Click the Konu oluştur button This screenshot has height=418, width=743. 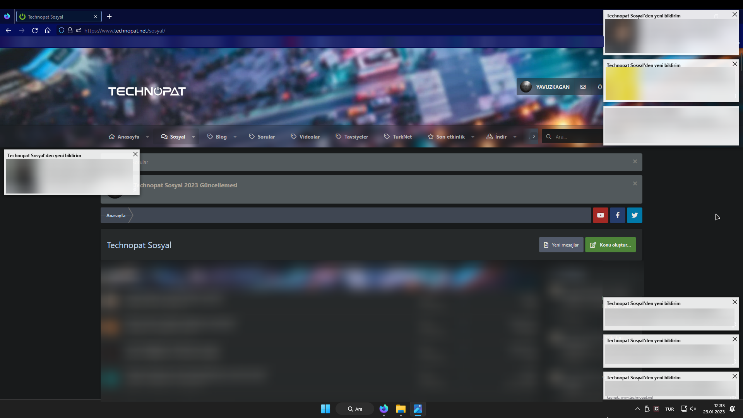(610, 245)
